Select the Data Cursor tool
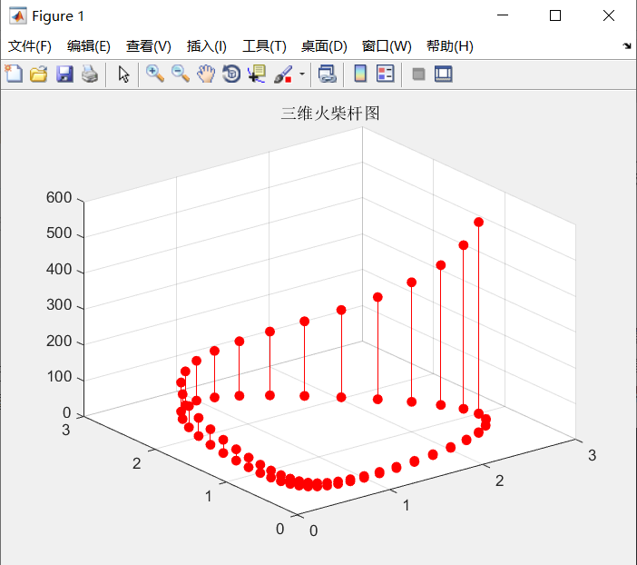 point(257,74)
